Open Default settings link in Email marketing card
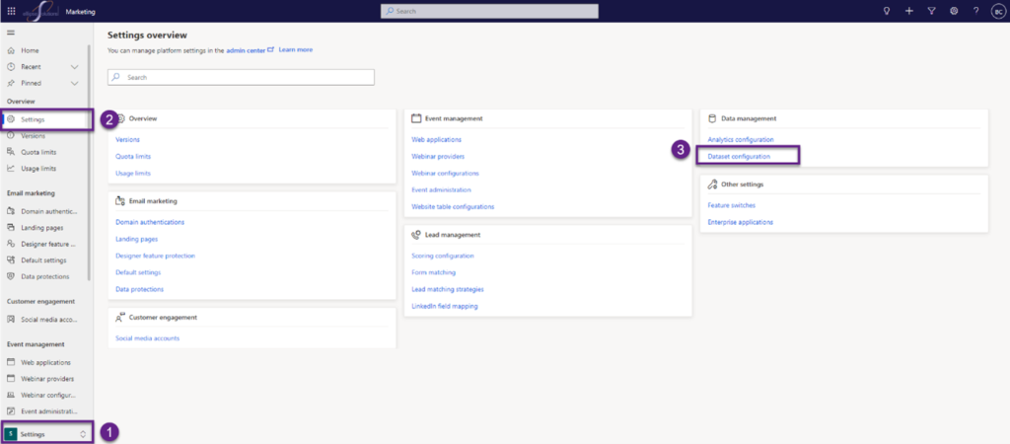 (x=138, y=272)
